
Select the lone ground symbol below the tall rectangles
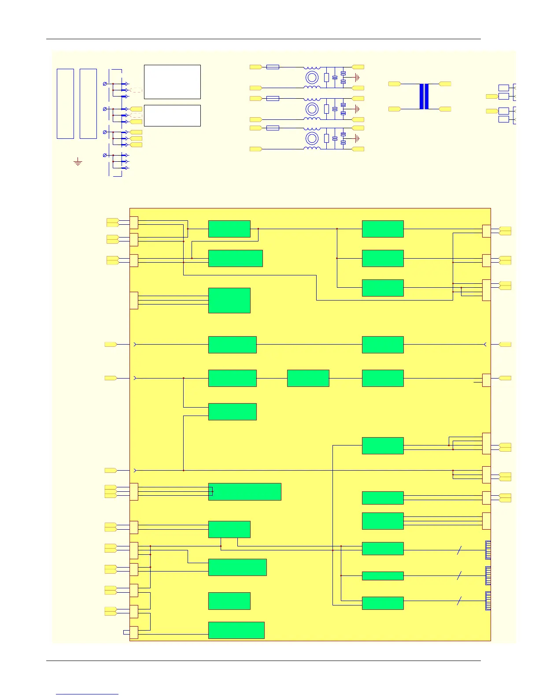(x=78, y=162)
